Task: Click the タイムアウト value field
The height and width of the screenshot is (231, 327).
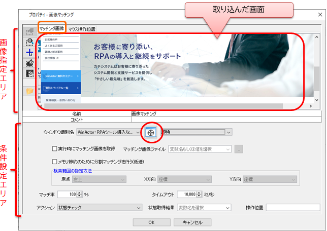Action: click(x=187, y=195)
